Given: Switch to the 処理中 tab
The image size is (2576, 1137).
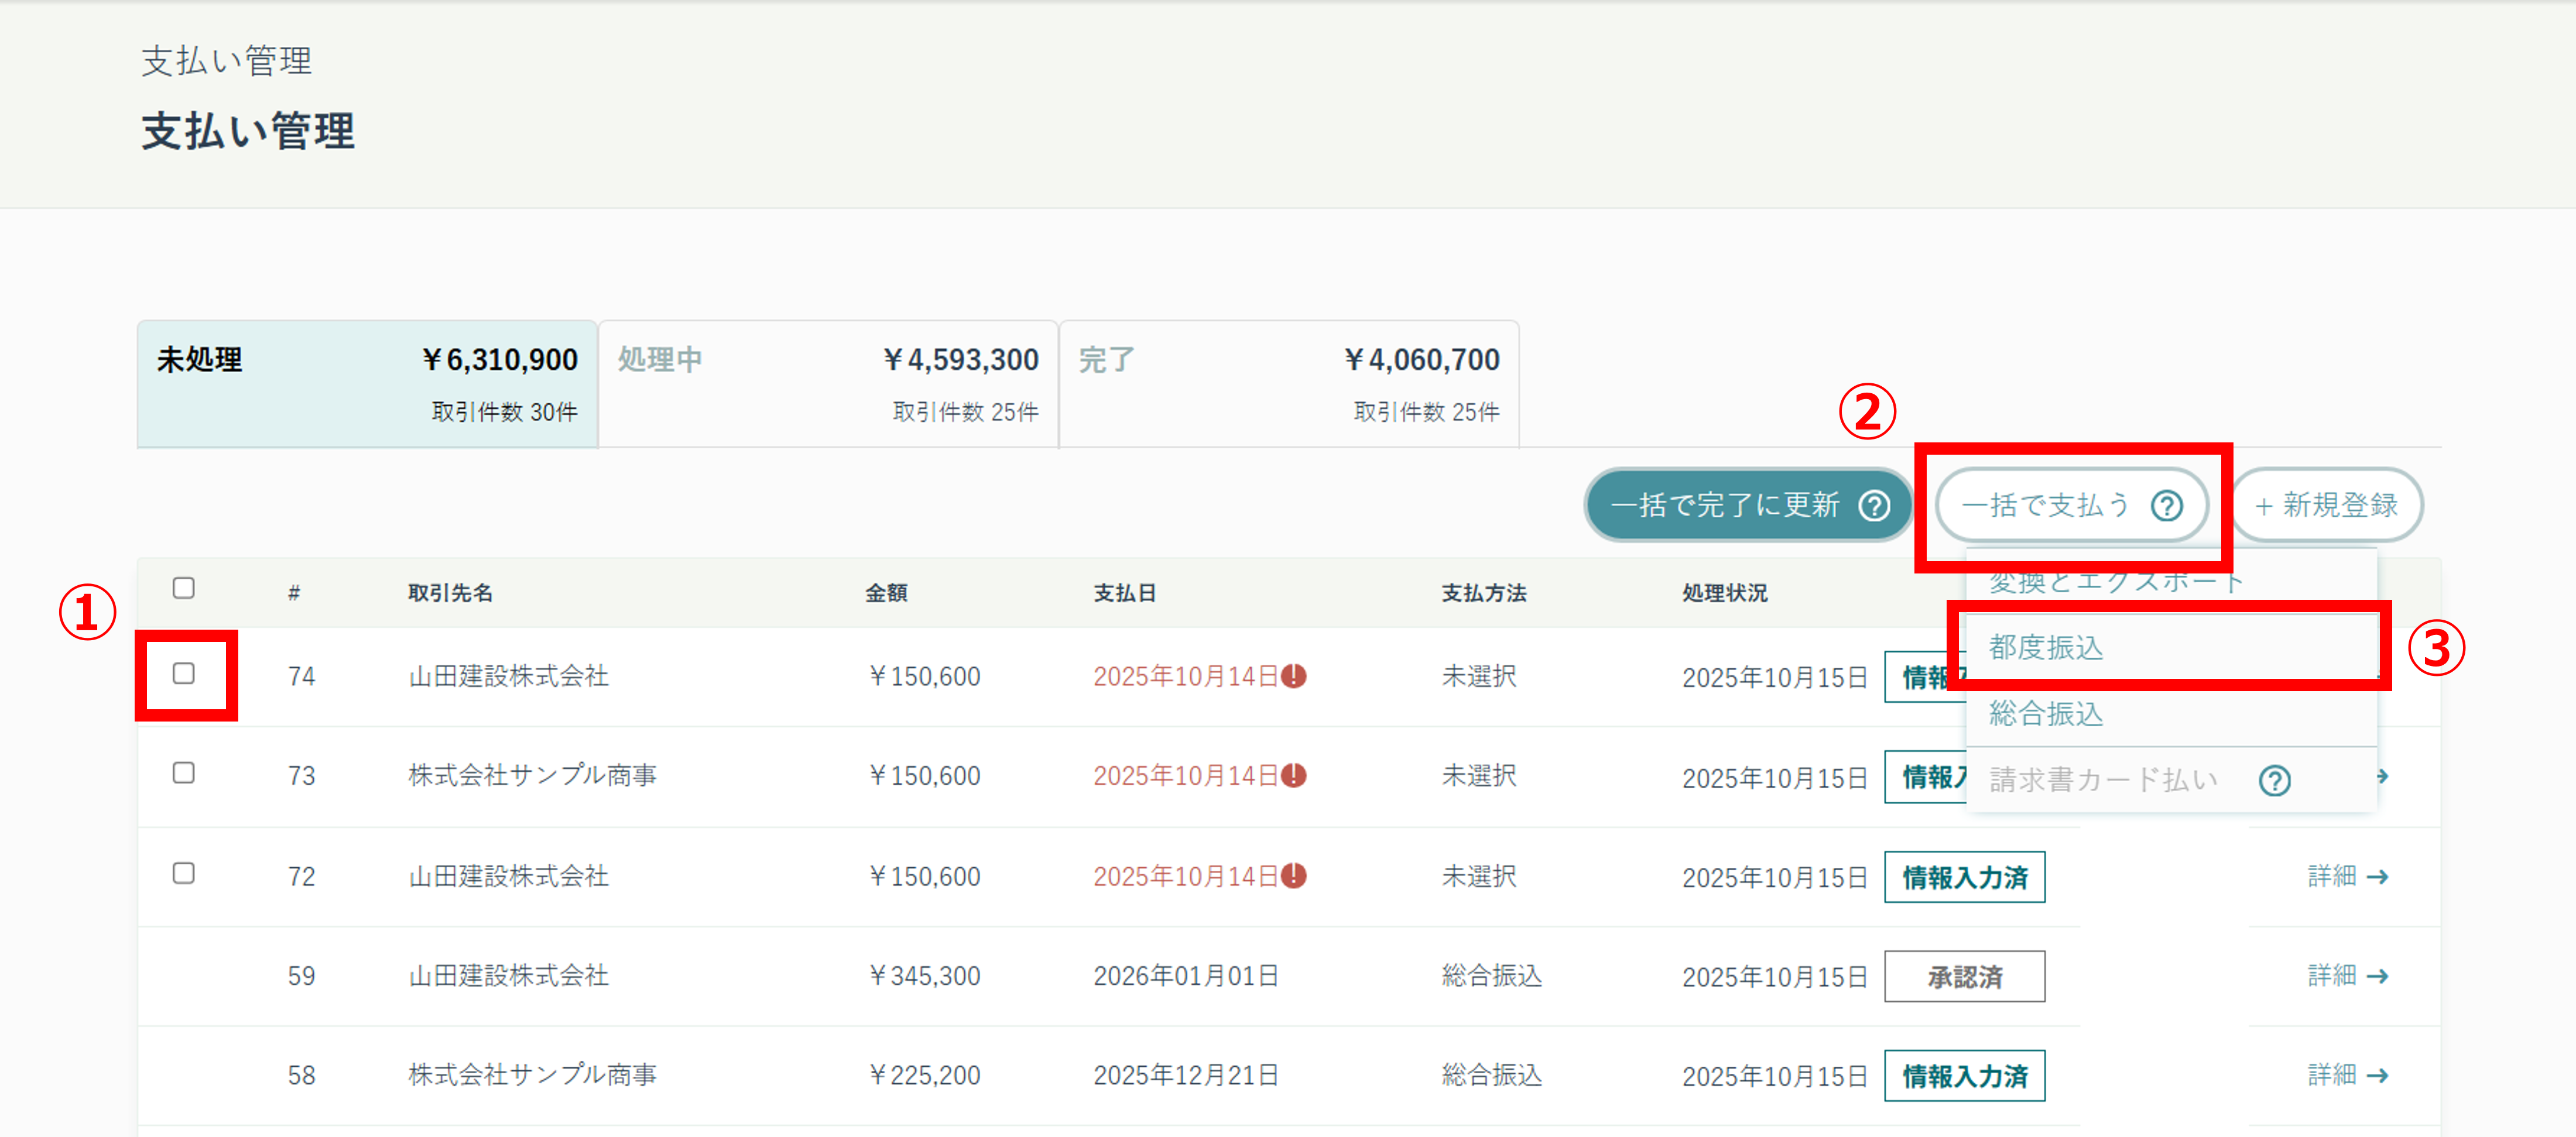Looking at the screenshot, I should coord(828,384).
